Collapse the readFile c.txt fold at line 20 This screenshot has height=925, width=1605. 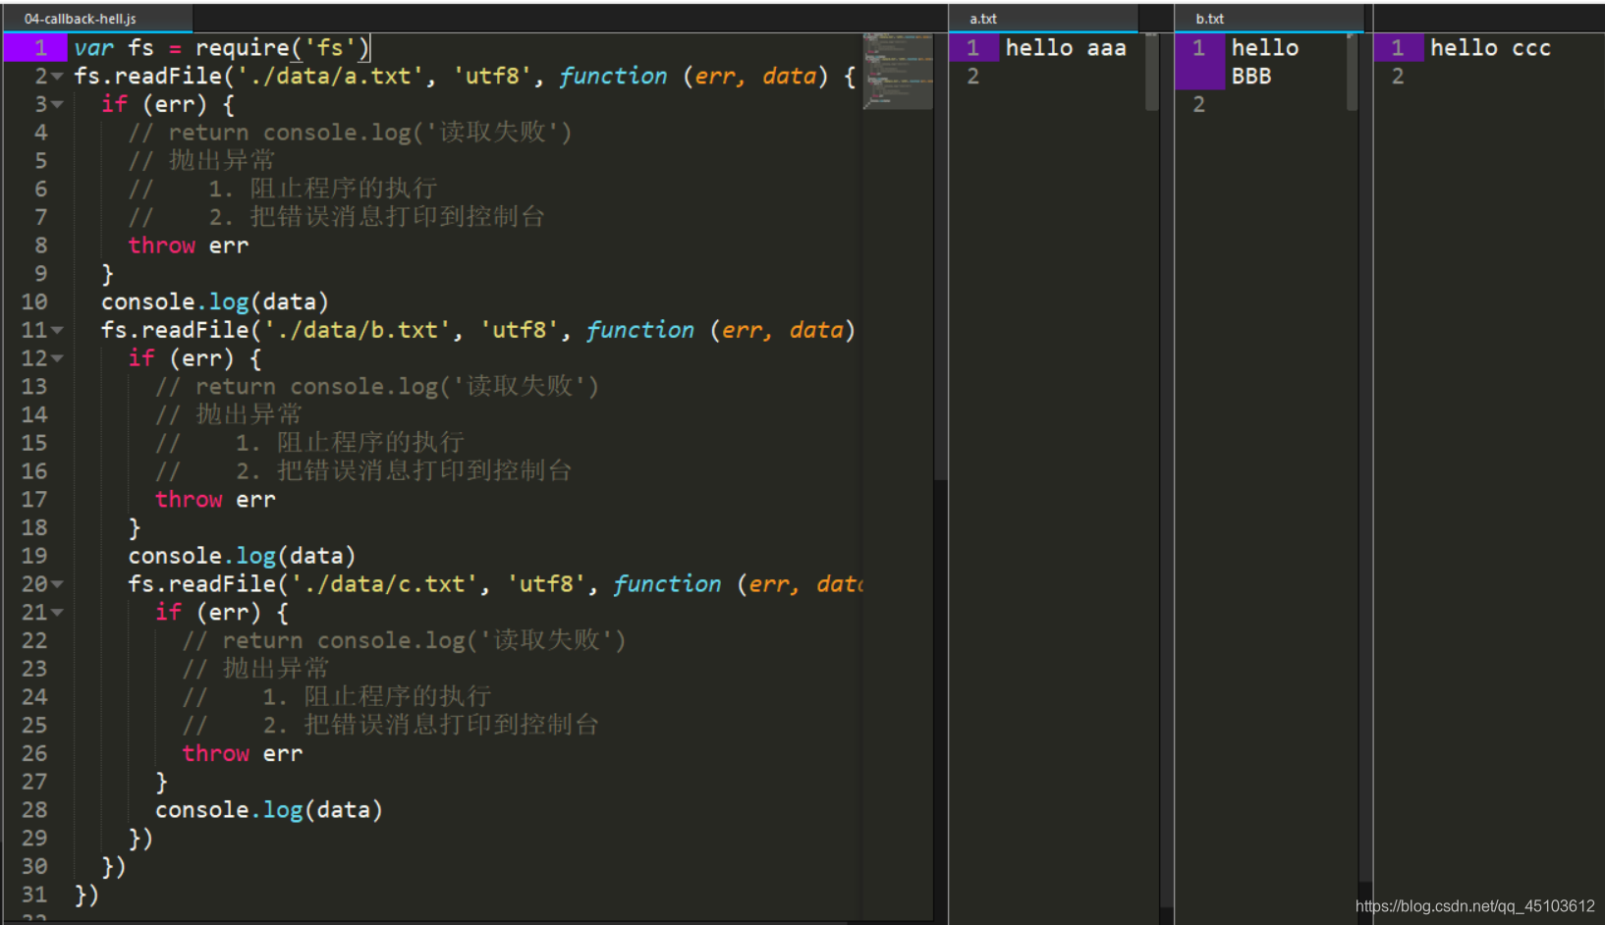pos(57,584)
